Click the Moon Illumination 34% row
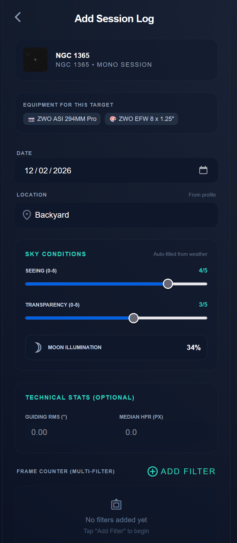This screenshot has height=543, width=237. [116, 347]
